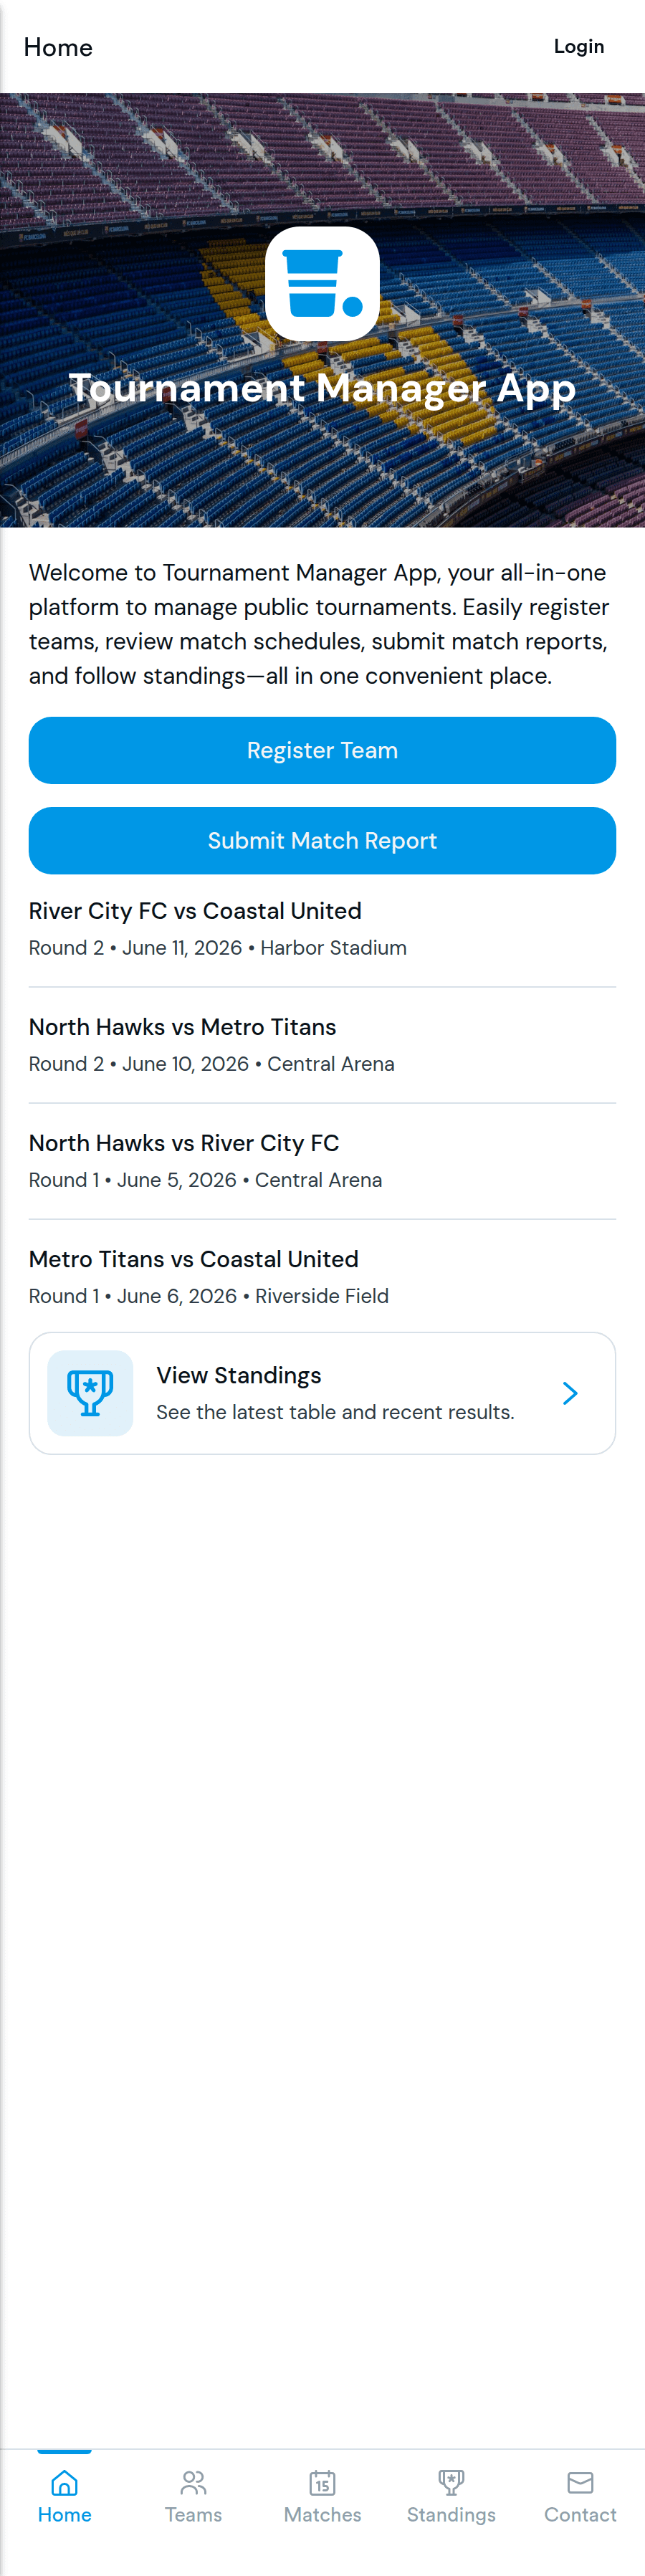Screen dimensions: 645x2576
Task: Click the Register Team button
Action: (322, 750)
